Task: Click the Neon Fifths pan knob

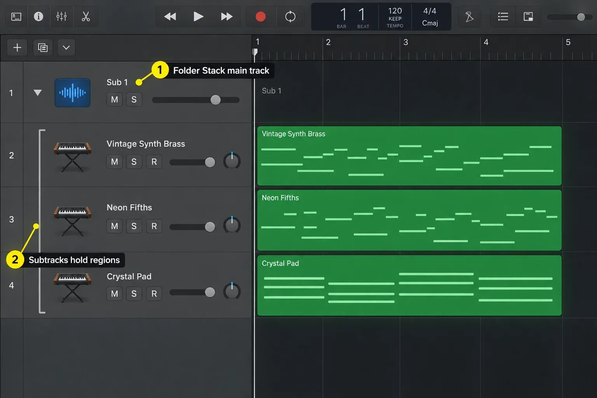Action: coord(232,225)
